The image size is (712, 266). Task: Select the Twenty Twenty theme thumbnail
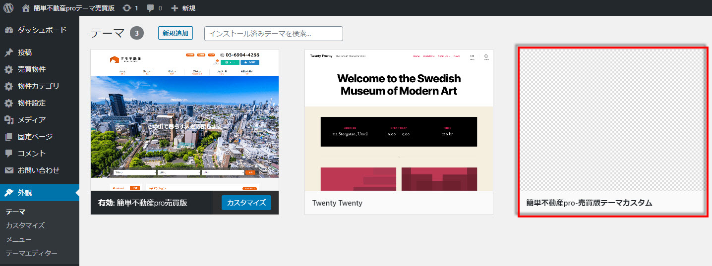click(399, 120)
